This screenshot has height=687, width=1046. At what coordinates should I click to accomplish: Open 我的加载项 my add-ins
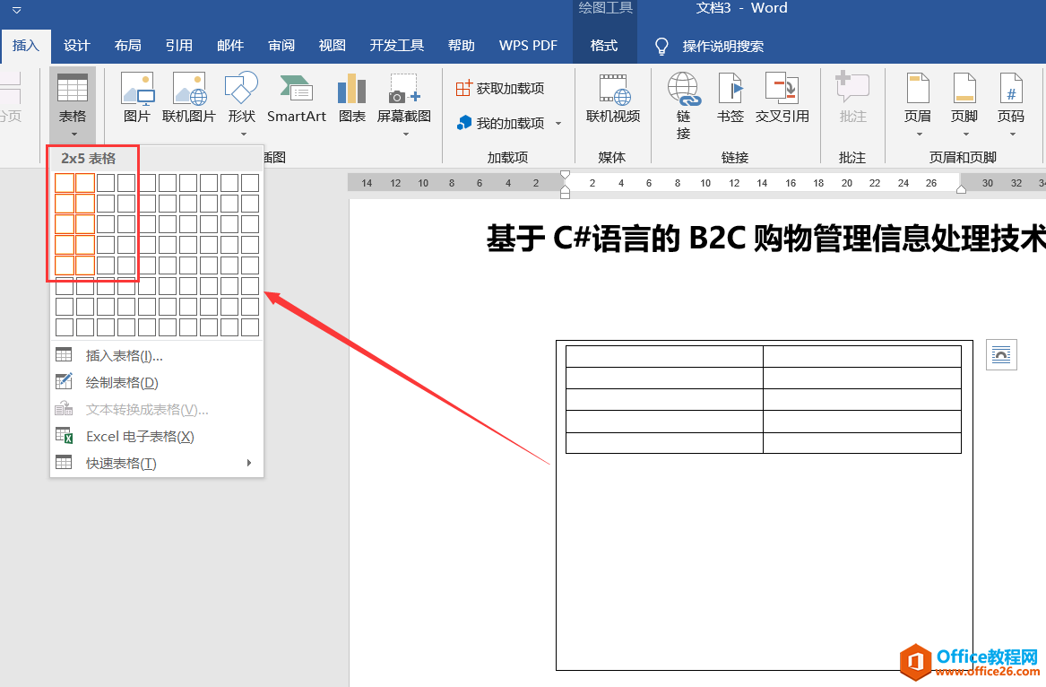click(x=500, y=123)
